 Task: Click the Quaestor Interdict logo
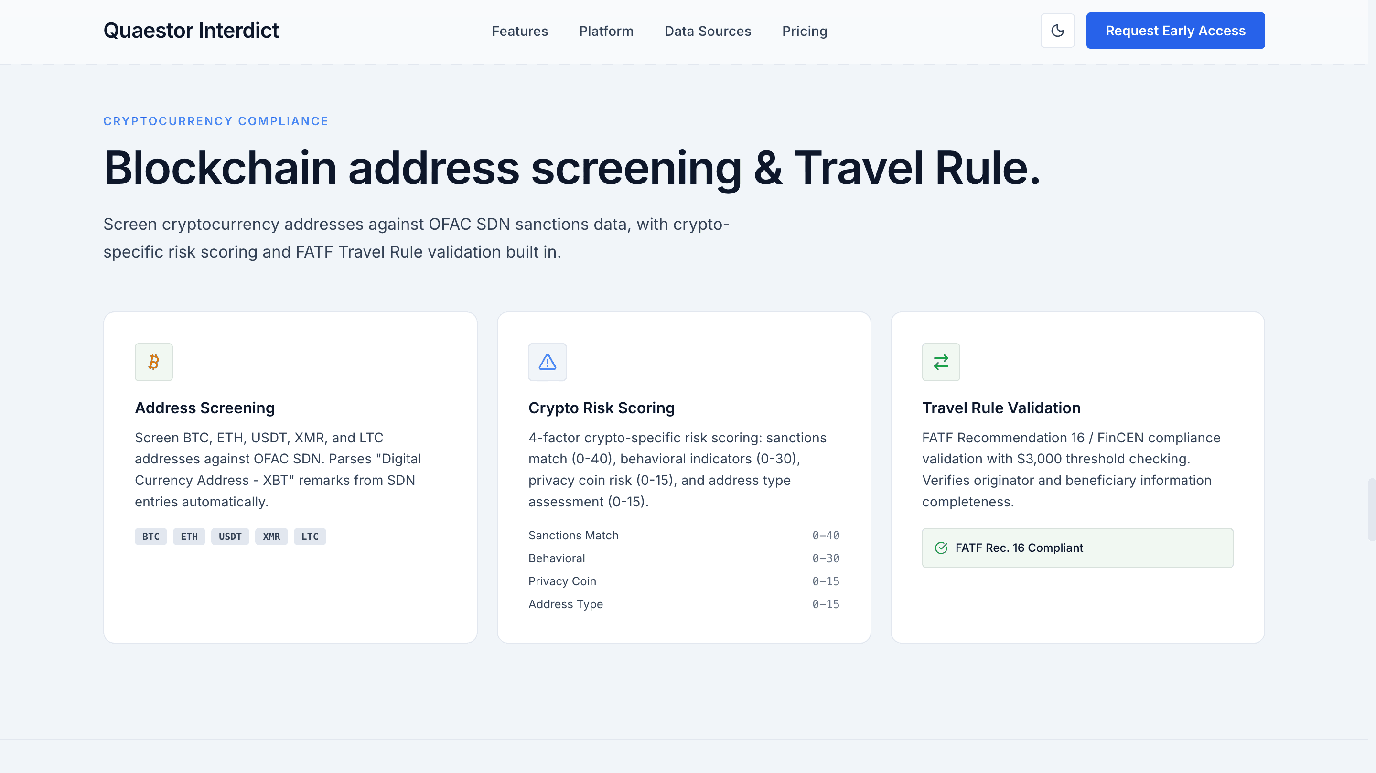[x=191, y=31]
